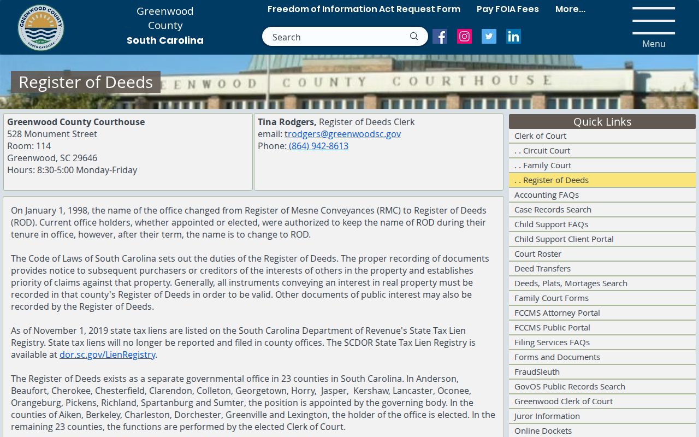Open FraudSleuth quick link
Viewport: 699px width, 437px height.
pyautogui.click(x=602, y=372)
